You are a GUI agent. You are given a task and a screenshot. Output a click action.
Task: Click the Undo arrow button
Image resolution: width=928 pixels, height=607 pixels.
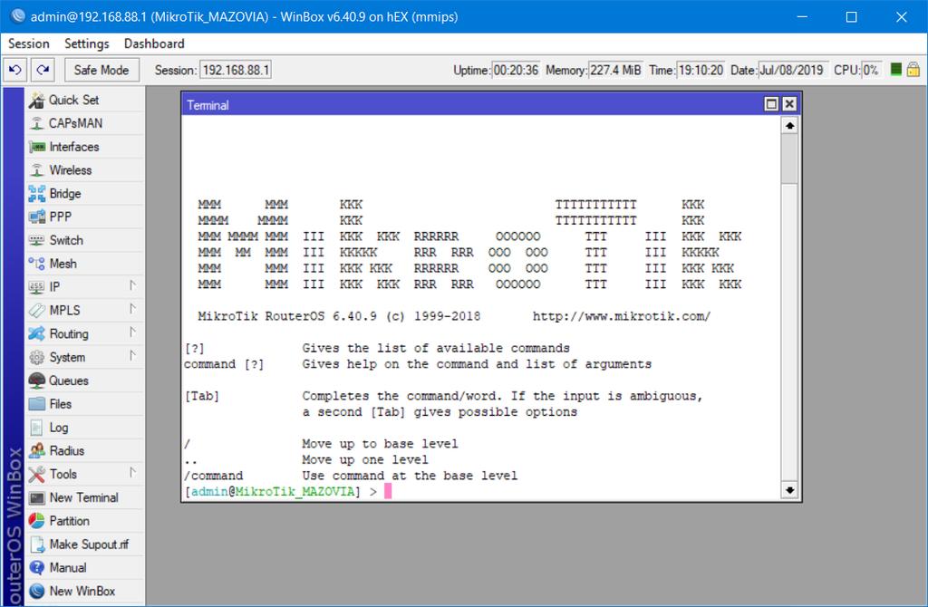(14, 70)
